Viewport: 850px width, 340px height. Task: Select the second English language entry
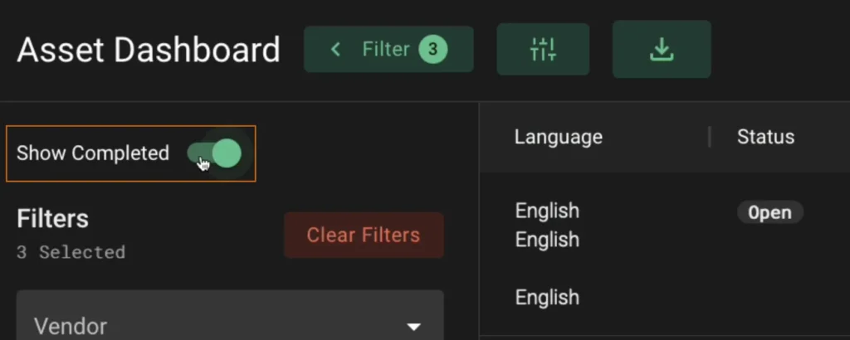(547, 240)
